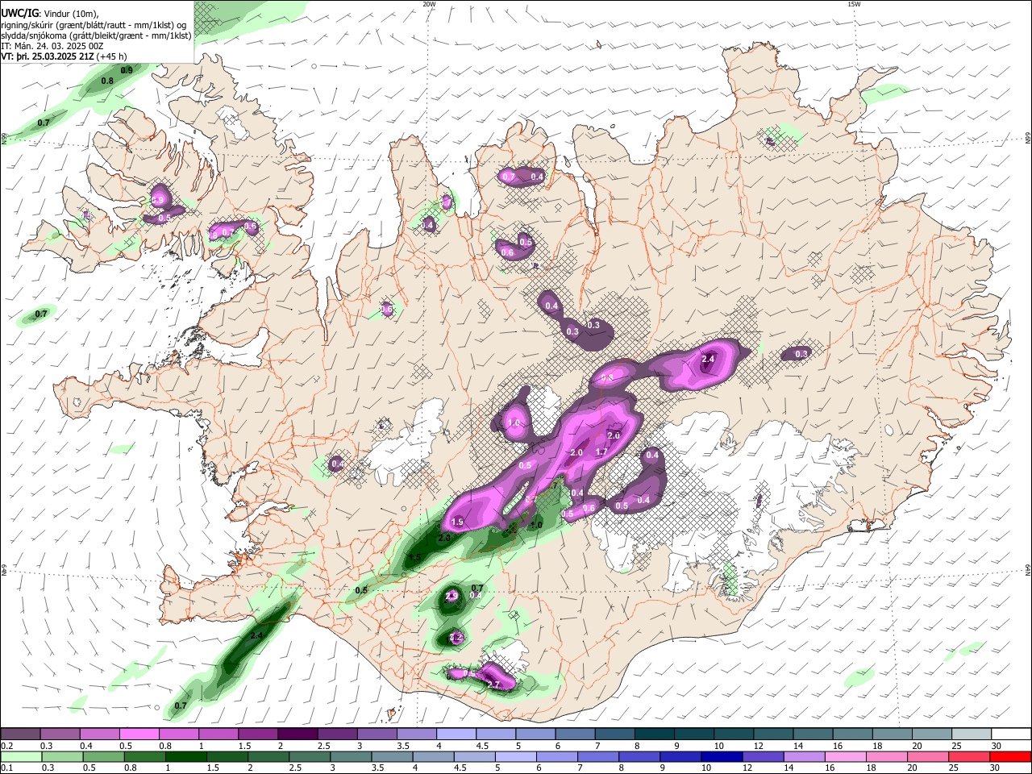Pick the darkest green 1 swatch in the bottom legend row
The width and height of the screenshot is (1032, 774).
point(185,756)
